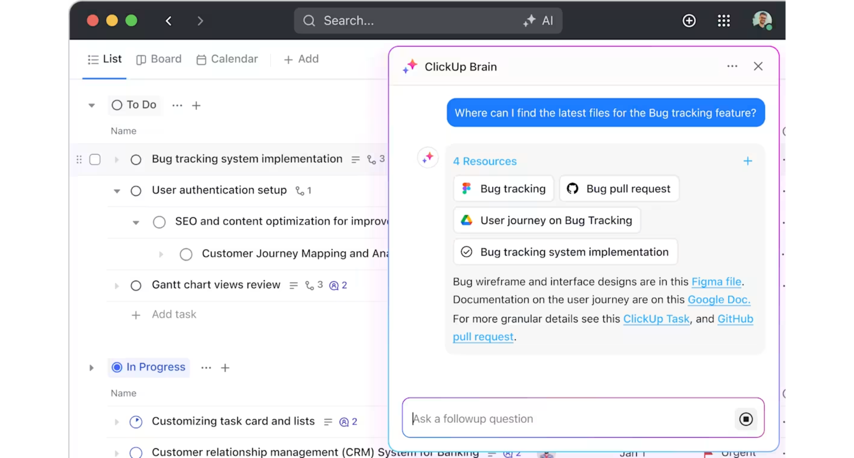Go back with the left arrow
Viewport: 854px width, 458px height.
[168, 21]
